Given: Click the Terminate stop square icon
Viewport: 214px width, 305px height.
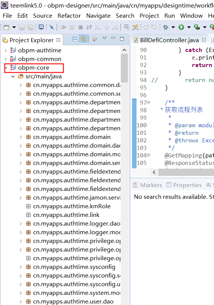Looking at the screenshot, I should coord(80,27).
